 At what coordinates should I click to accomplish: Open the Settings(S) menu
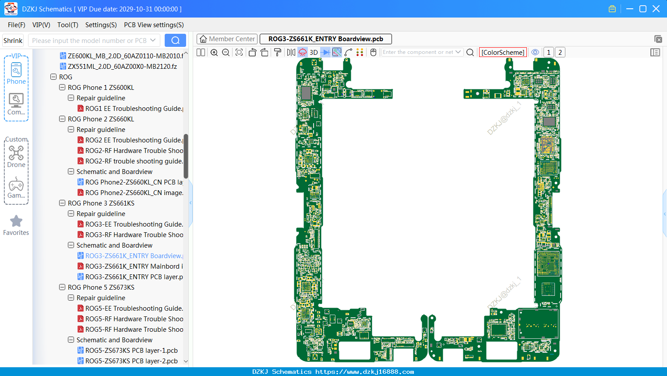(x=101, y=25)
